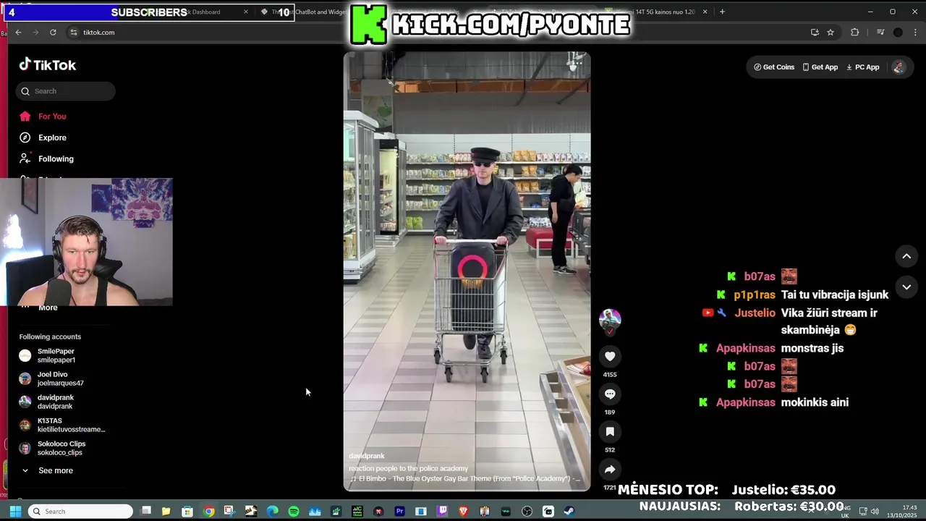This screenshot has height=521, width=926.
Task: Click the El Bimbo music track link
Action: (x=464, y=478)
